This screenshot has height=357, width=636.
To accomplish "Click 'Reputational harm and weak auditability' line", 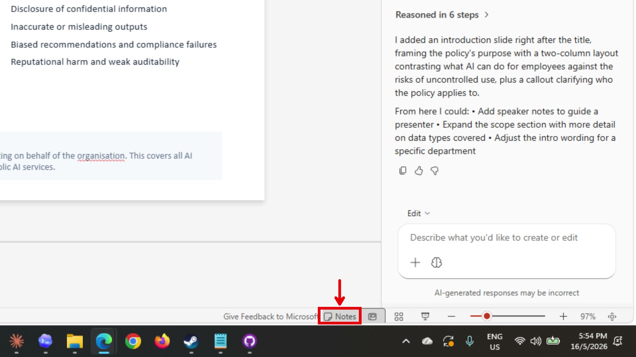I will (x=95, y=62).
